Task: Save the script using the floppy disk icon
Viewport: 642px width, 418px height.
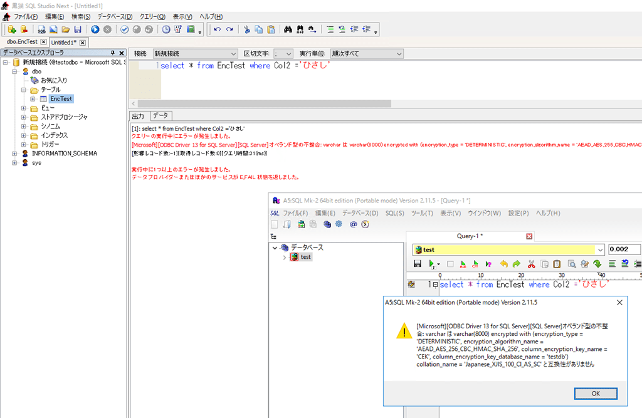Action: pyautogui.click(x=79, y=29)
